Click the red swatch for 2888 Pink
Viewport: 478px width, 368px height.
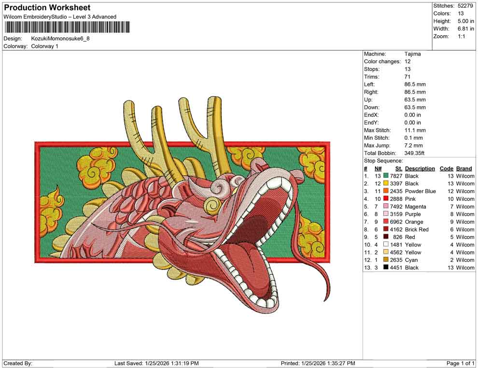coord(386,198)
